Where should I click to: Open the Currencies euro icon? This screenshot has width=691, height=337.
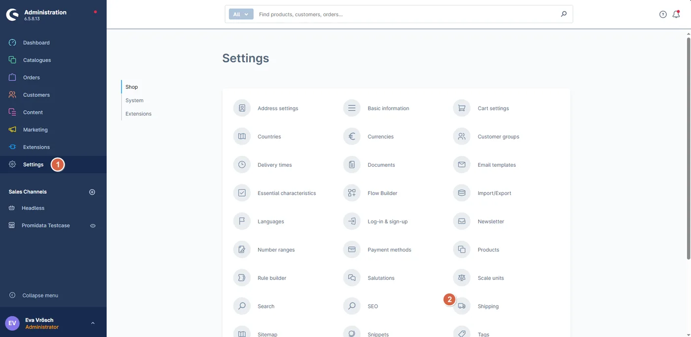(352, 136)
